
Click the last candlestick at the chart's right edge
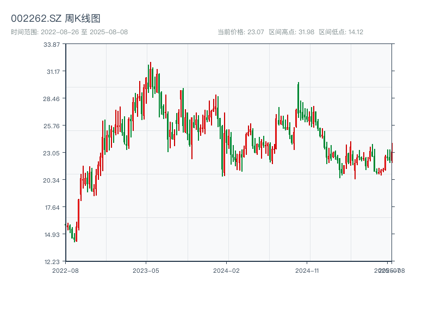(391, 153)
